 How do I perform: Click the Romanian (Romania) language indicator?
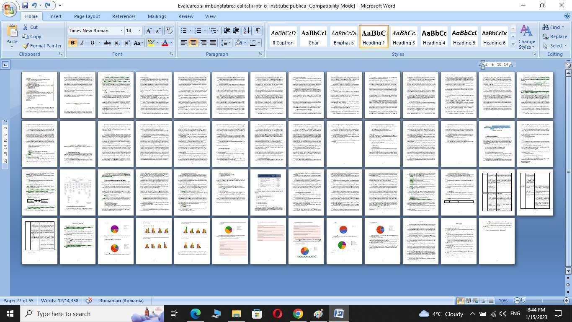pos(121,301)
